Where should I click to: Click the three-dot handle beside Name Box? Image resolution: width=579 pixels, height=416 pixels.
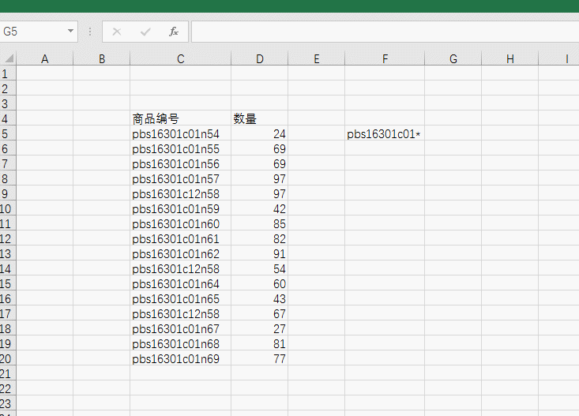(x=90, y=32)
